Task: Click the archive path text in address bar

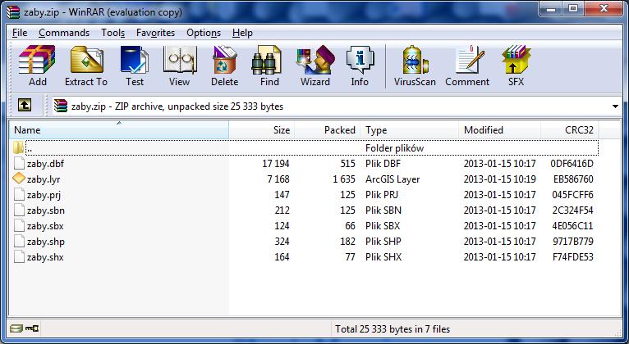Action: pos(177,106)
